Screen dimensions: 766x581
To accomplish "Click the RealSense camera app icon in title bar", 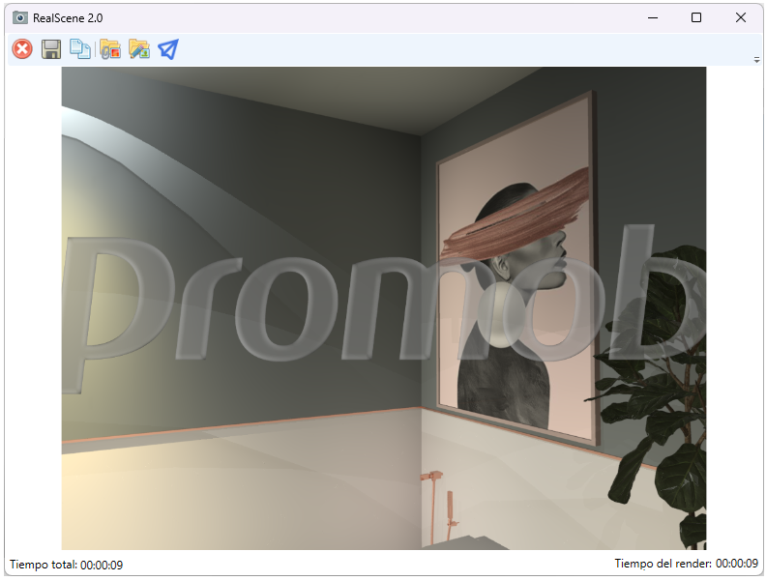I will click(20, 18).
